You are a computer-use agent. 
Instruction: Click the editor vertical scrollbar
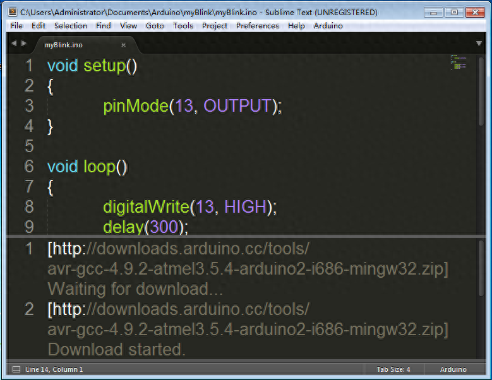click(481, 92)
